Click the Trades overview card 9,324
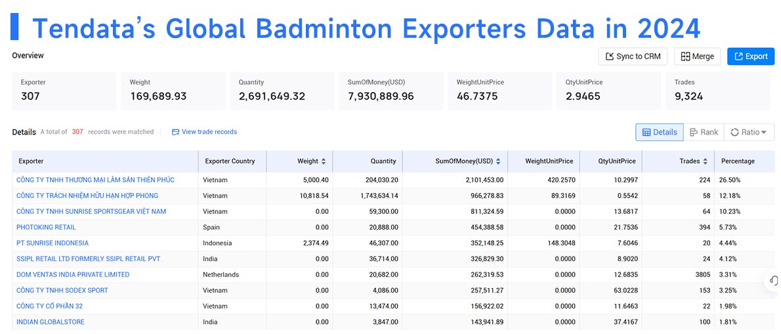Viewport: 781px width, 334px height. click(718, 91)
